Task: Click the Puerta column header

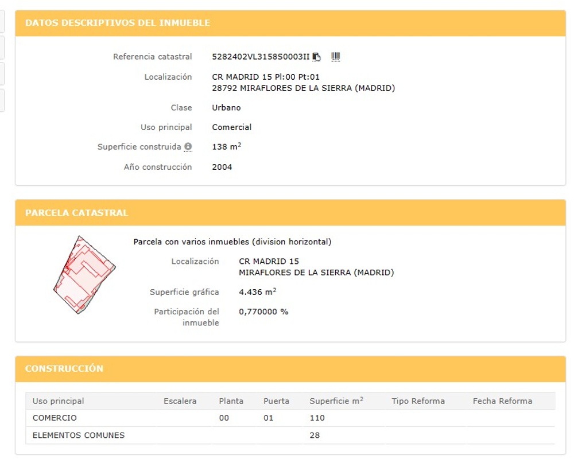Action: 276,401
